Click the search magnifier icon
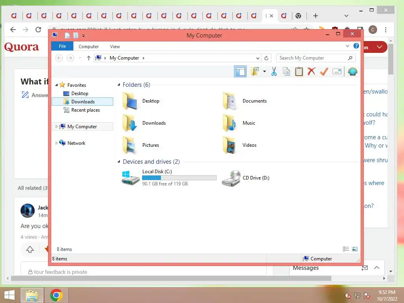 pyautogui.click(x=350, y=58)
